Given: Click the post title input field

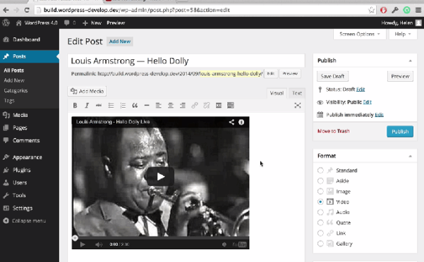Looking at the screenshot, I should [x=186, y=61].
